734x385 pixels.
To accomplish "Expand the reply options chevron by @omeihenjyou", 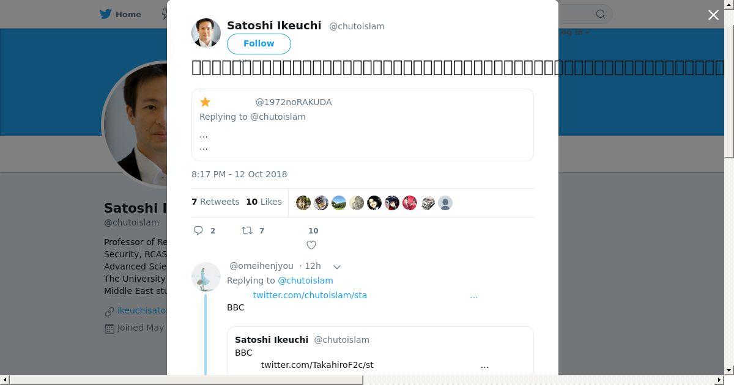I will coord(337,266).
